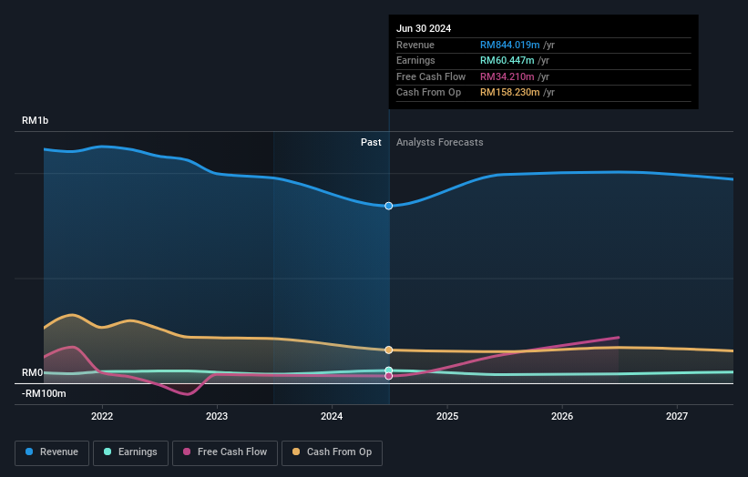This screenshot has height=477, width=748.
Task: Click the -RM100m y-axis label
Action: pos(44,393)
